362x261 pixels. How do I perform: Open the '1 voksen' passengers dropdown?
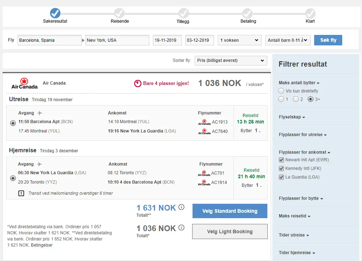click(239, 40)
